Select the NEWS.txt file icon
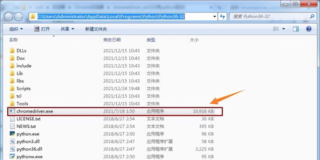The width and height of the screenshot is (320, 160). [x=12, y=126]
